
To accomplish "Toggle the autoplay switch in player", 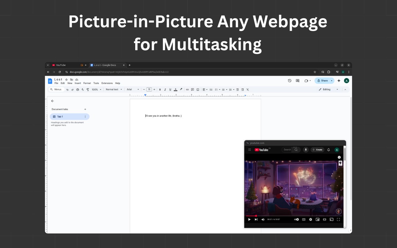I will click(297, 219).
